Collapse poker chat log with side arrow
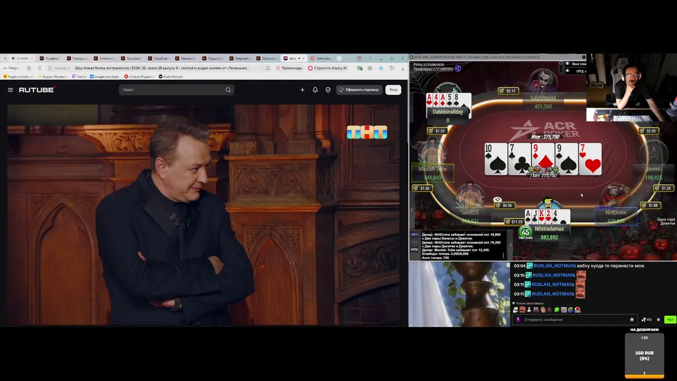 510,244
